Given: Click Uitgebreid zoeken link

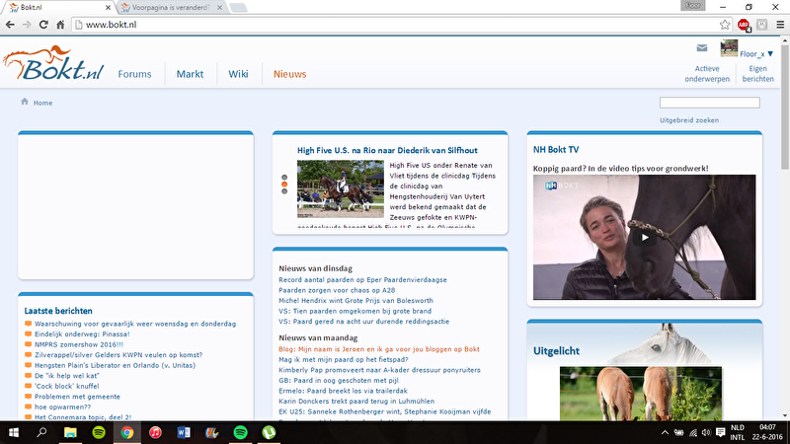Looking at the screenshot, I should (x=689, y=120).
